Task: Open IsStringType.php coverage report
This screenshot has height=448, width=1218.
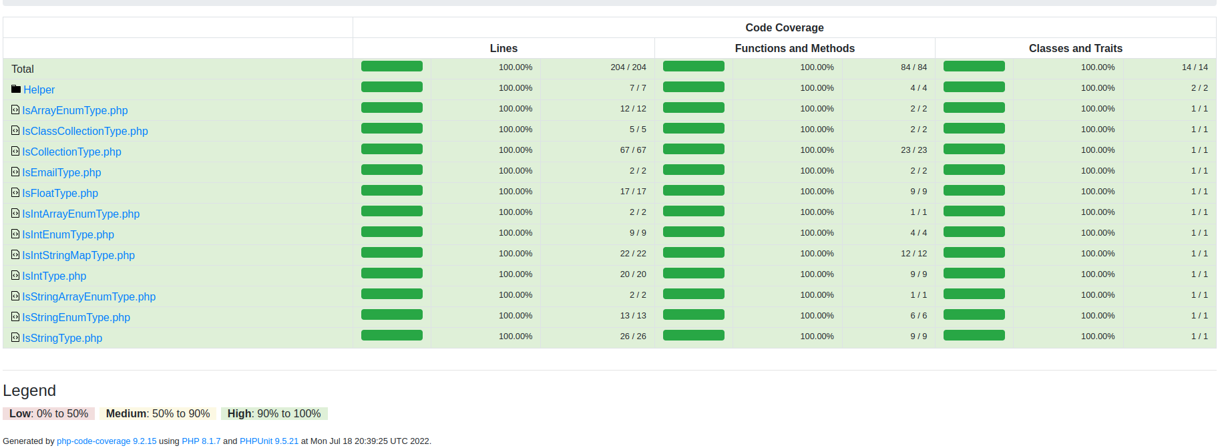Action: 62,338
